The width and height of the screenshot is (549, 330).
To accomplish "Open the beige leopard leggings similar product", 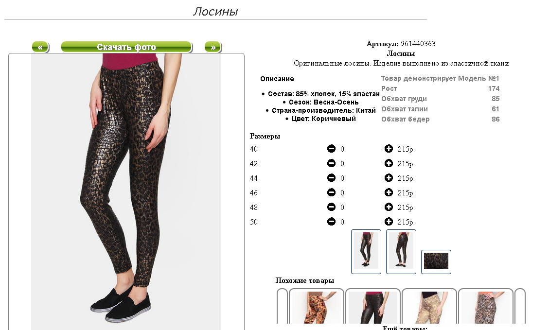I will point(429,307).
